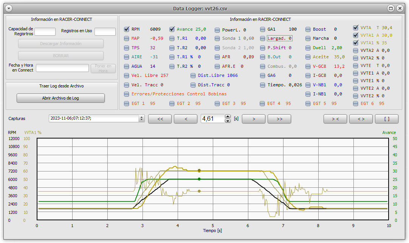Screen dimensions: 409x243
Task: Tick the Boost checkbox
Action: [308, 29]
